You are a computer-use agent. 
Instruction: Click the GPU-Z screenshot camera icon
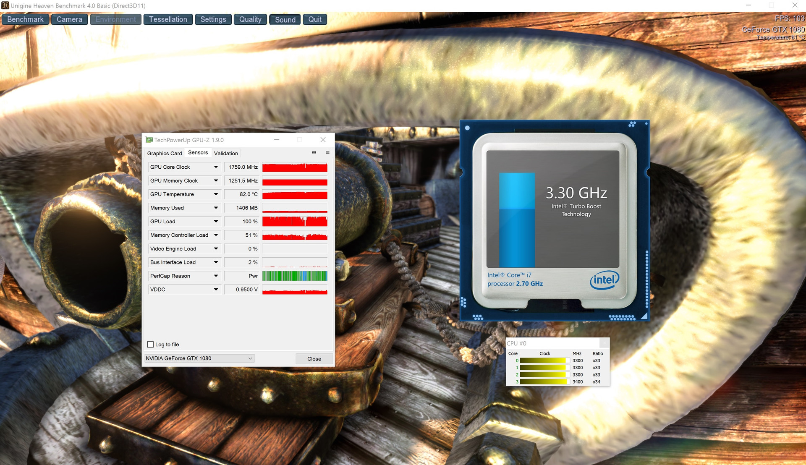click(x=314, y=152)
